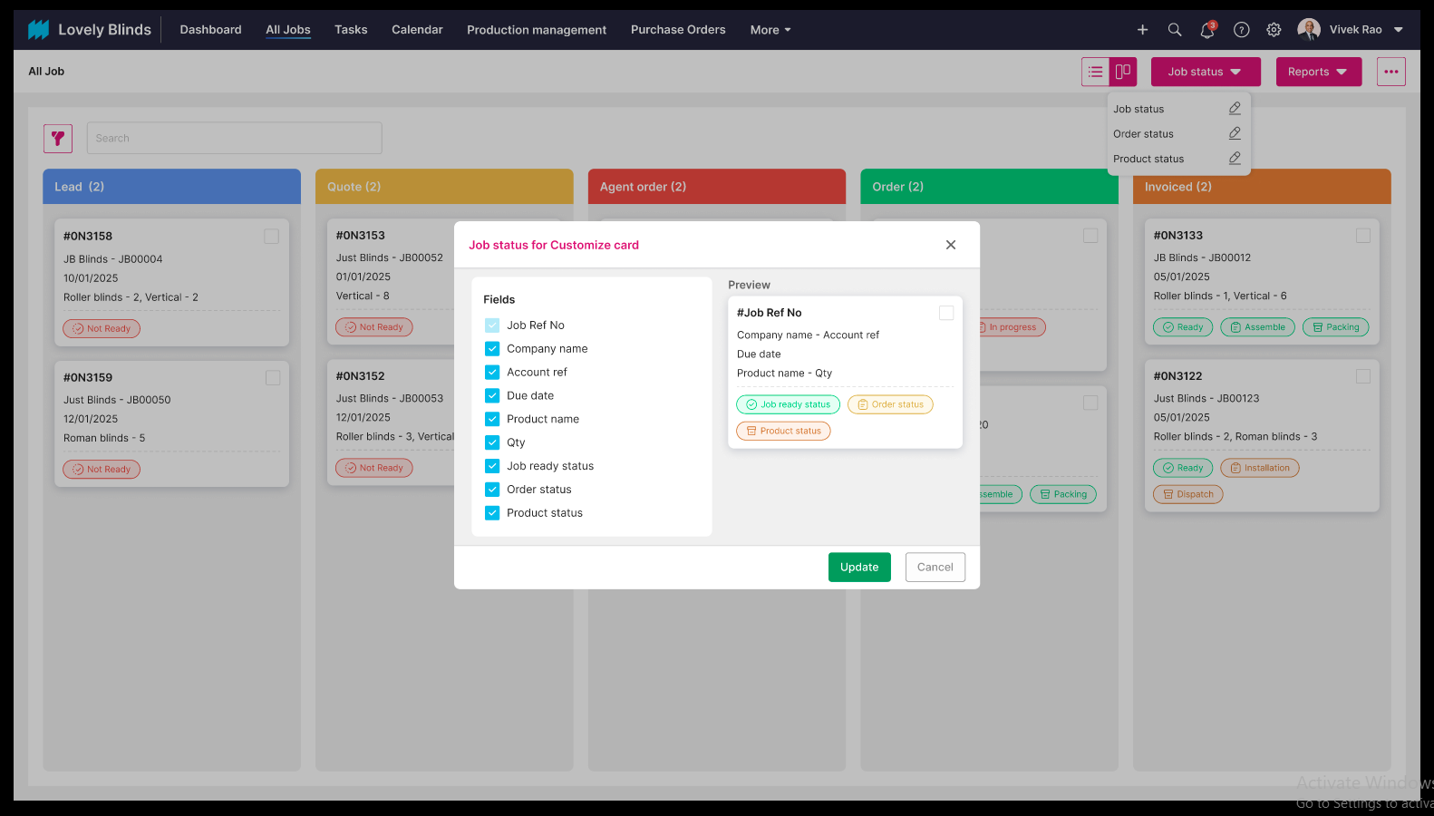
Task: Click the red filter funnel icon
Action: [x=58, y=139]
